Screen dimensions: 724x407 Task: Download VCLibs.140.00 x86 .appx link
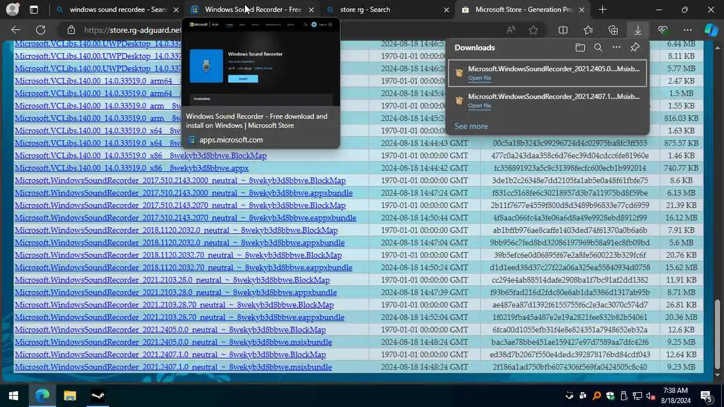pyautogui.click(x=132, y=168)
